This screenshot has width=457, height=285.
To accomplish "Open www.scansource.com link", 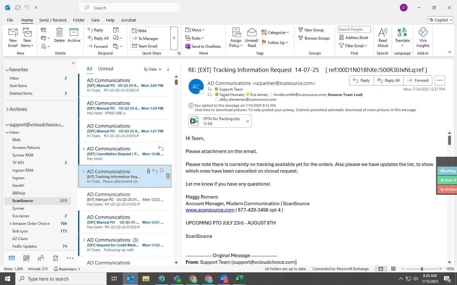I will pos(210,210).
